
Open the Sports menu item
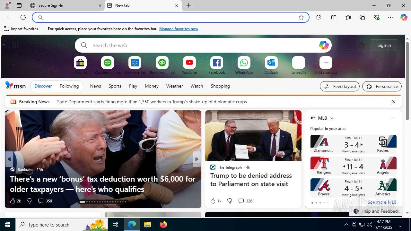[x=115, y=86]
